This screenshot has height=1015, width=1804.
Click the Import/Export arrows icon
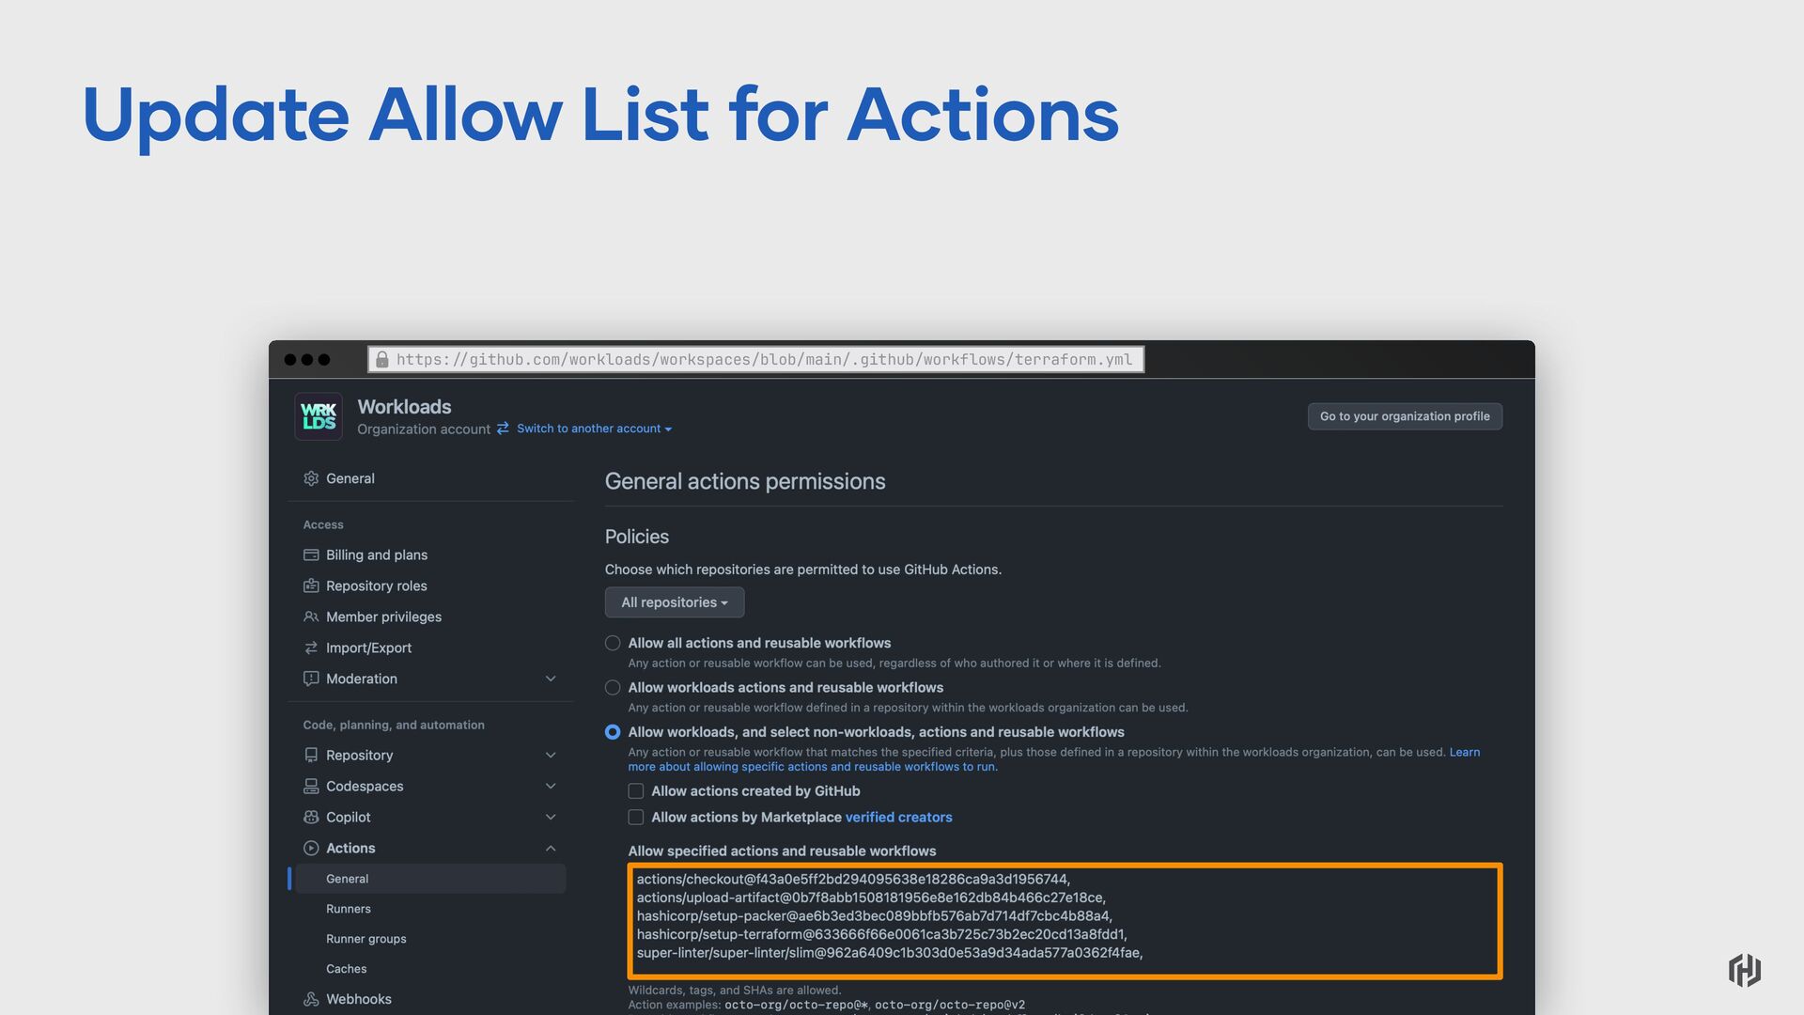click(311, 648)
